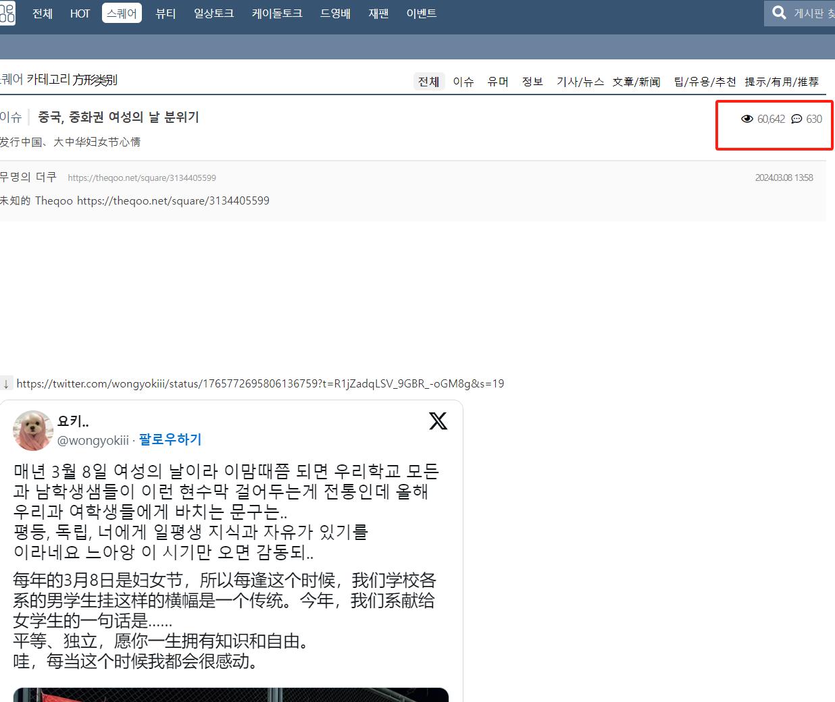This screenshot has width=835, height=702.
Task: Click the board search input field
Action: (x=814, y=13)
